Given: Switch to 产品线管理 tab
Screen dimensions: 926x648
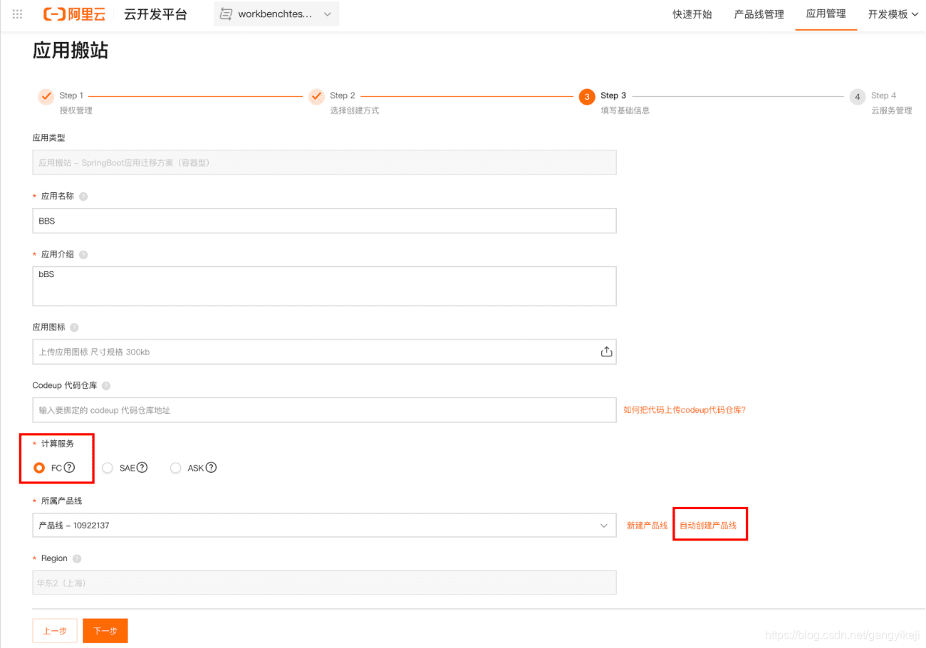Looking at the screenshot, I should 759,14.
